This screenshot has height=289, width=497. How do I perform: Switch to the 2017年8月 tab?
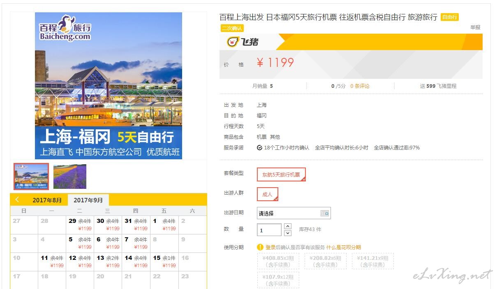pyautogui.click(x=47, y=200)
